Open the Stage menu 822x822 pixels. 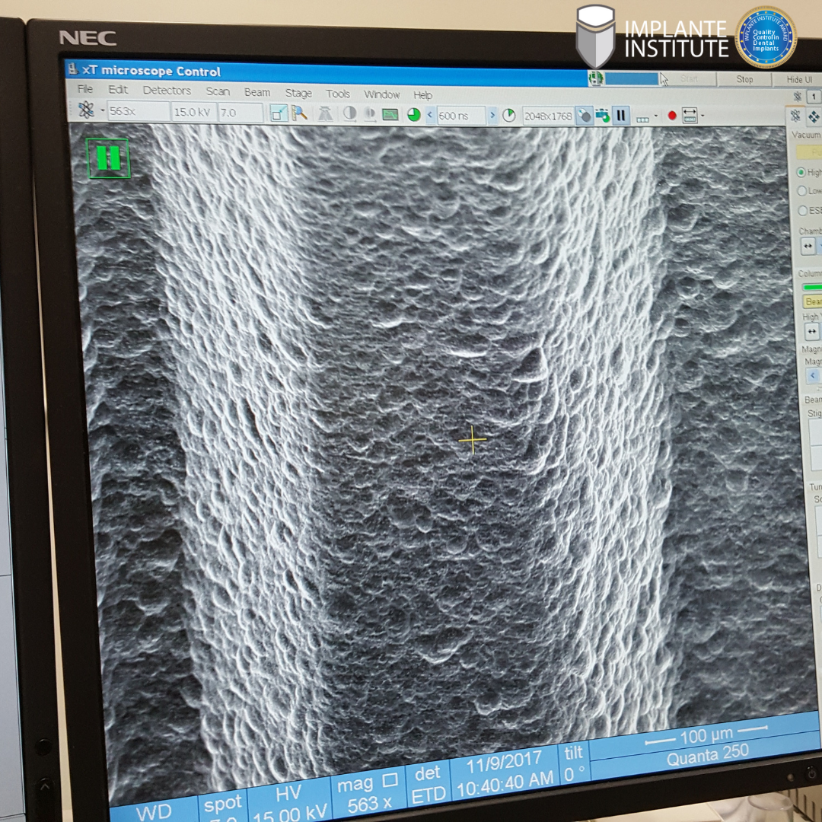click(x=298, y=93)
